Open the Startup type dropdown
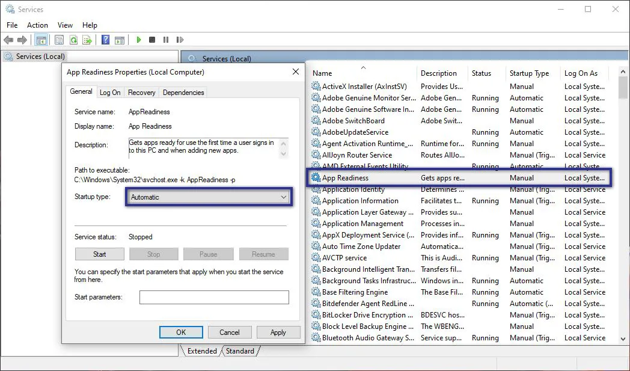 coord(284,197)
